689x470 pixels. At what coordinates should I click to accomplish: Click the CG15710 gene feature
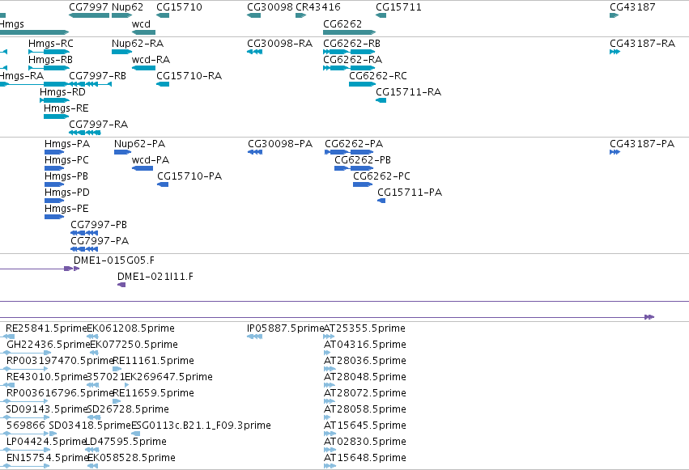tap(163, 15)
